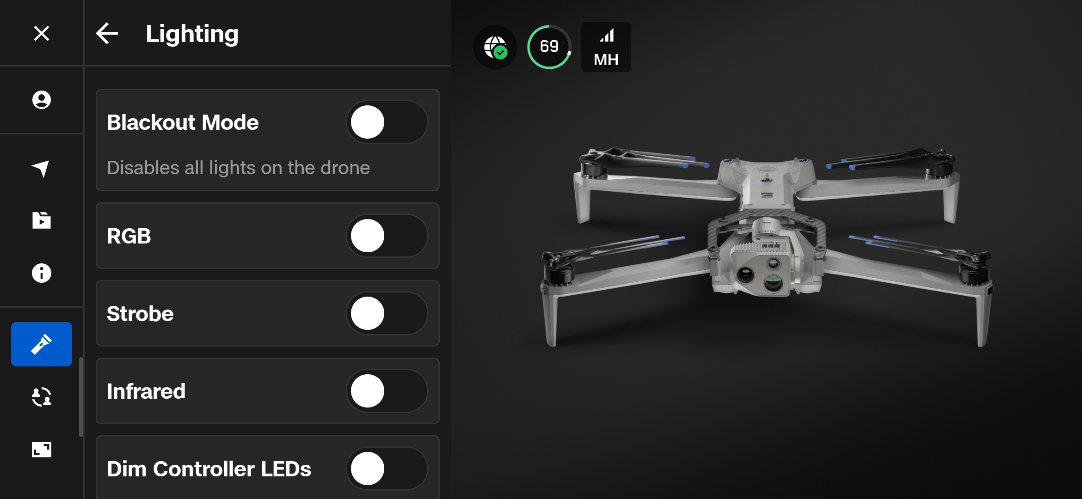
Task: Toggle the RGB lights switch
Action: tap(387, 236)
